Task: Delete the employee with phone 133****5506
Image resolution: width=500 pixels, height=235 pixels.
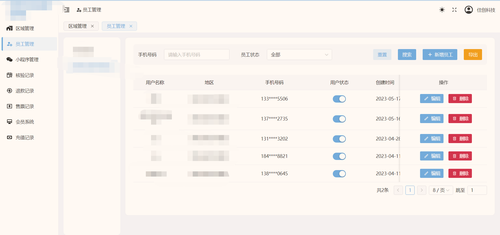Action: coord(460,99)
